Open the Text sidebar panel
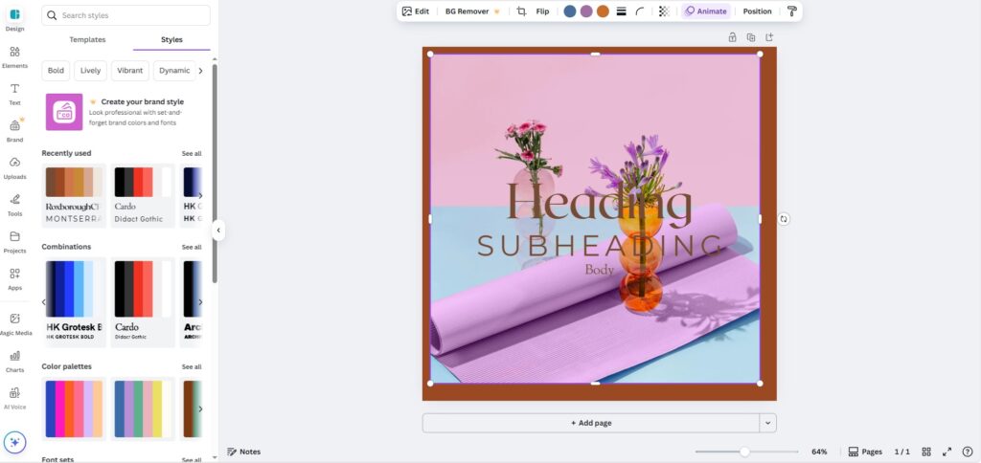This screenshot has width=981, height=463. pyautogui.click(x=14, y=94)
